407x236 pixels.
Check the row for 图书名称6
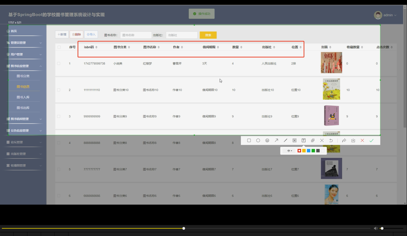59,196
